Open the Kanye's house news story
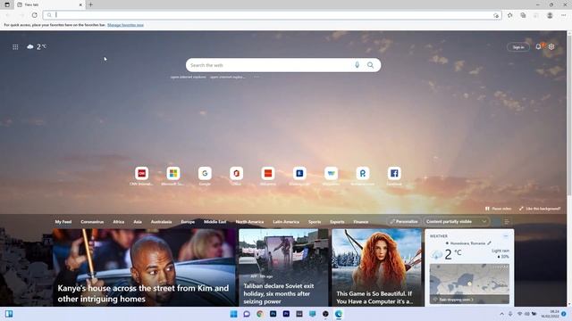572x321 pixels. coord(144,267)
